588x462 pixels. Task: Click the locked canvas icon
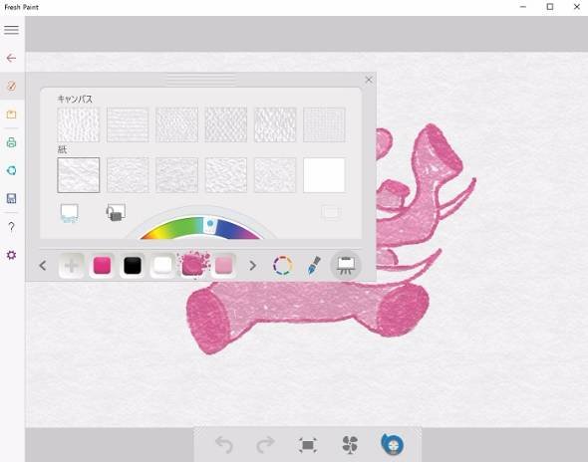116,212
